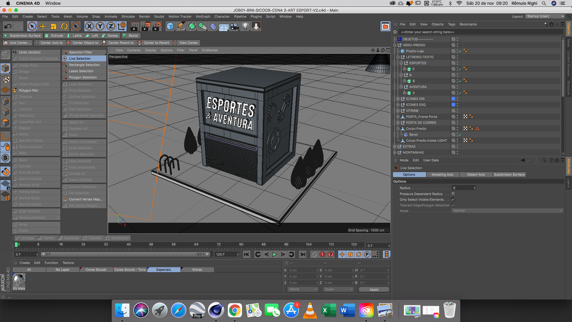
Task: Open the MoGraph menu
Action: tap(203, 16)
